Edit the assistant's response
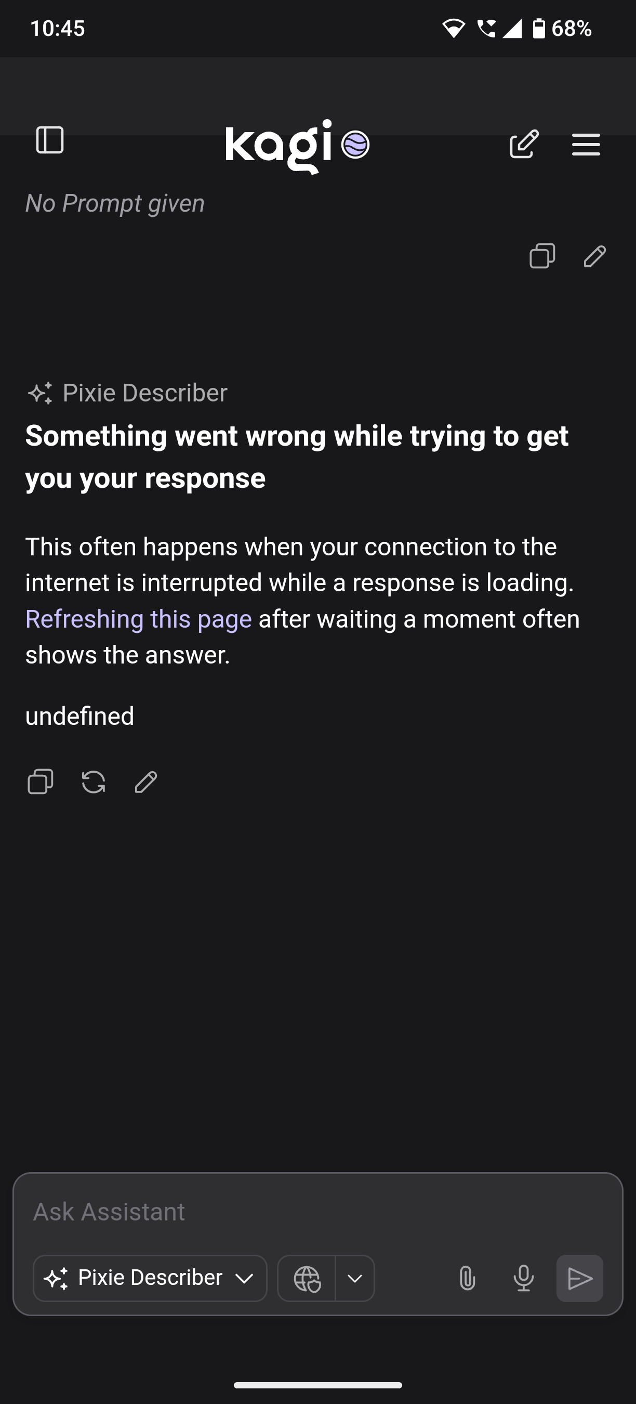 click(144, 782)
